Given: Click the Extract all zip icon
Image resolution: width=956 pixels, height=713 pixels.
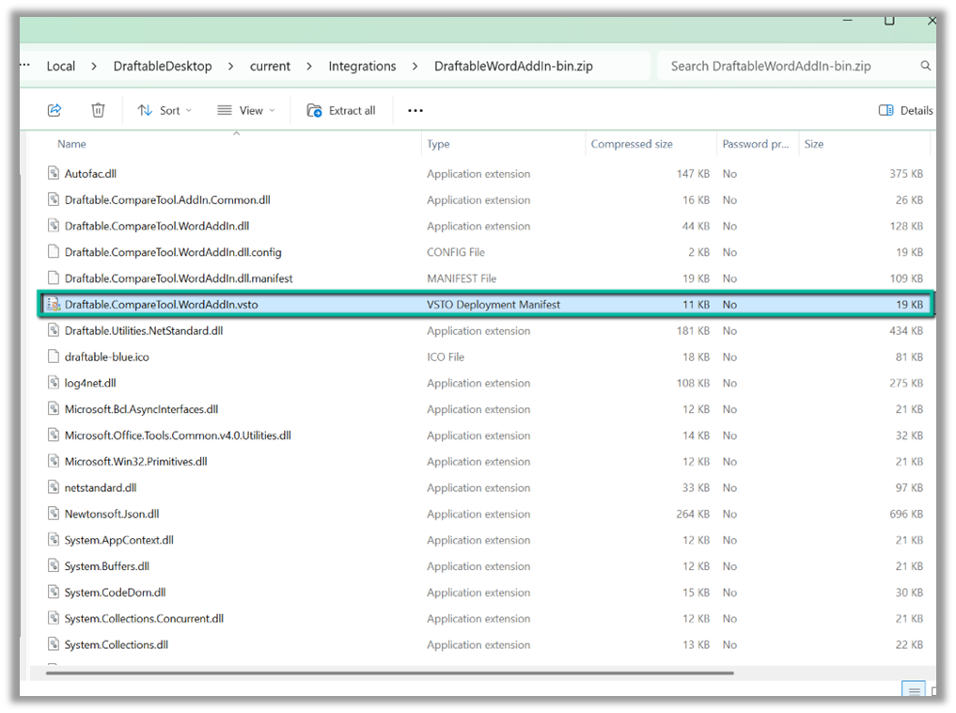Looking at the screenshot, I should tap(313, 110).
